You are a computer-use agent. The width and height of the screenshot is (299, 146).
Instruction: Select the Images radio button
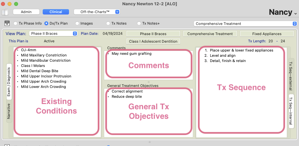77,23
